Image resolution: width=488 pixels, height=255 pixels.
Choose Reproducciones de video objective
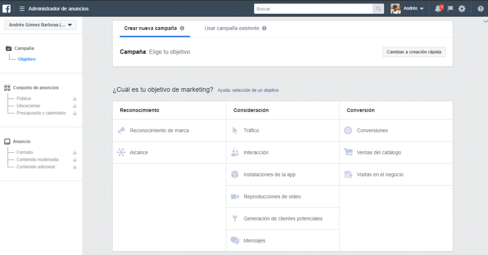pyautogui.click(x=283, y=196)
